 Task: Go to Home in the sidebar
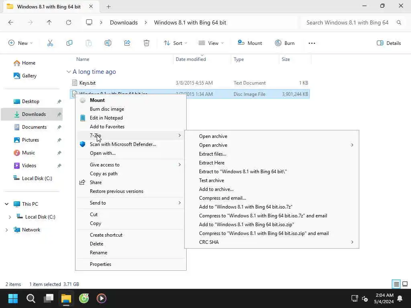24,63
